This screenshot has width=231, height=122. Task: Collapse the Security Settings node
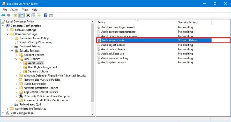point(12,51)
